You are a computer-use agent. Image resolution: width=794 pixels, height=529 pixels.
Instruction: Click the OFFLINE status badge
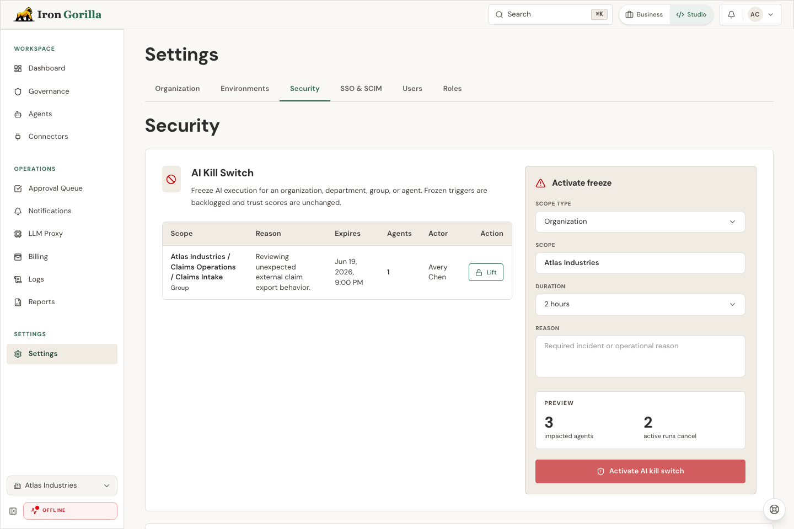pos(70,511)
